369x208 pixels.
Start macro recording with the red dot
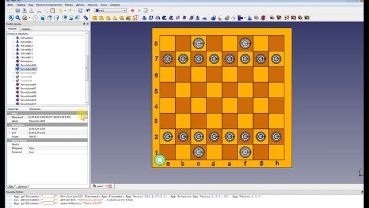coord(132,10)
